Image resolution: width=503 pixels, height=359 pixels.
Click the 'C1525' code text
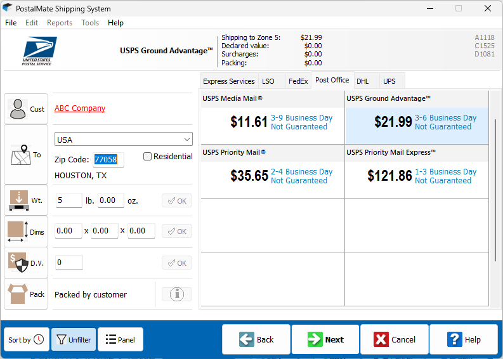click(485, 46)
